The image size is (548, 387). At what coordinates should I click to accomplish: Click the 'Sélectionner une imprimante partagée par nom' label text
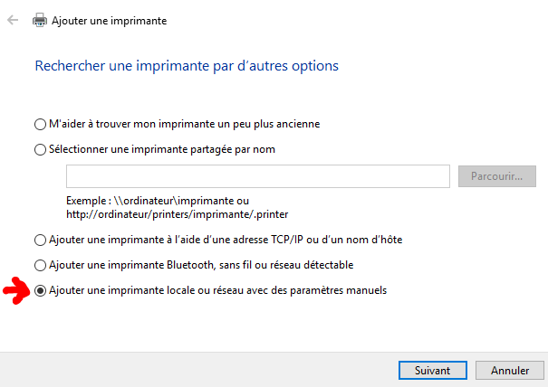162,149
